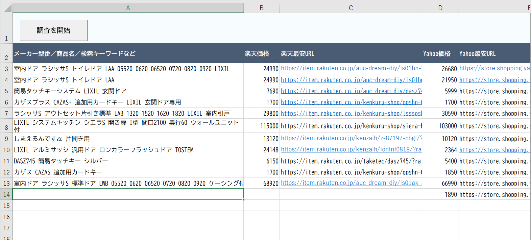Select the DASZ745 簡易タッチキー シルバー cell
The height and width of the screenshot is (240, 531).
click(128, 161)
